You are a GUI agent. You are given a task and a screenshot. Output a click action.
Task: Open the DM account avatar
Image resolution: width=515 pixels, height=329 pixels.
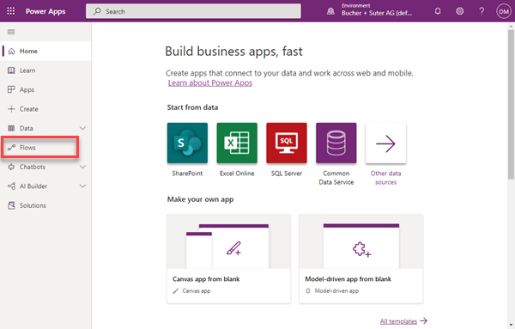pos(504,11)
